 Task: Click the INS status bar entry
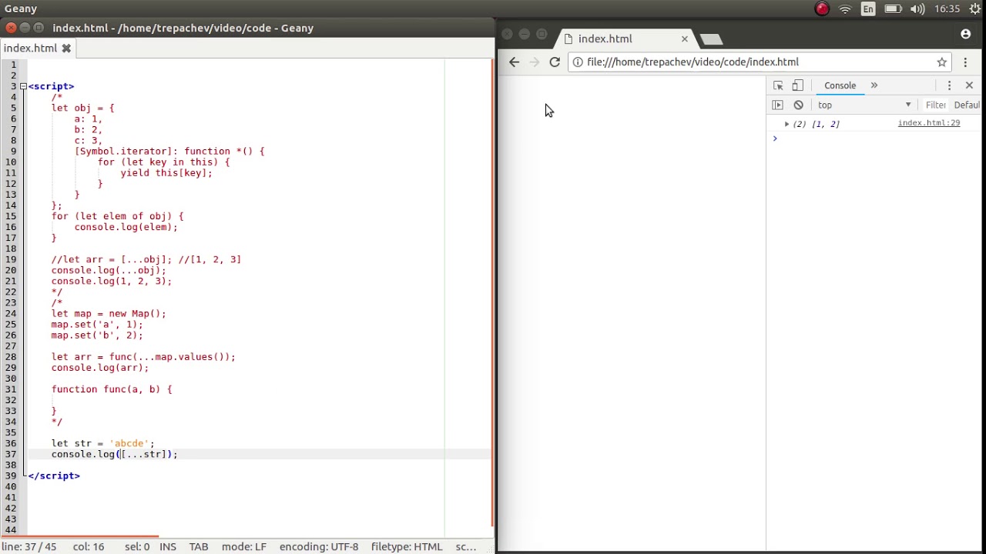(x=168, y=547)
